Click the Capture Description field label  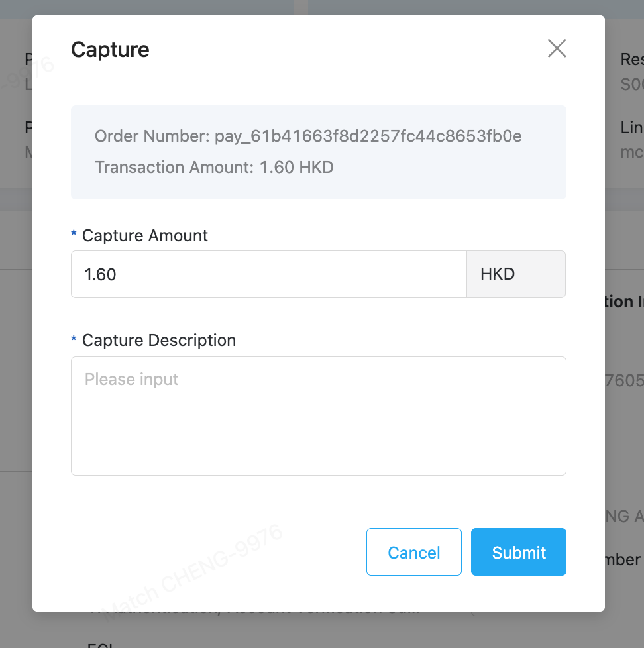tap(159, 340)
